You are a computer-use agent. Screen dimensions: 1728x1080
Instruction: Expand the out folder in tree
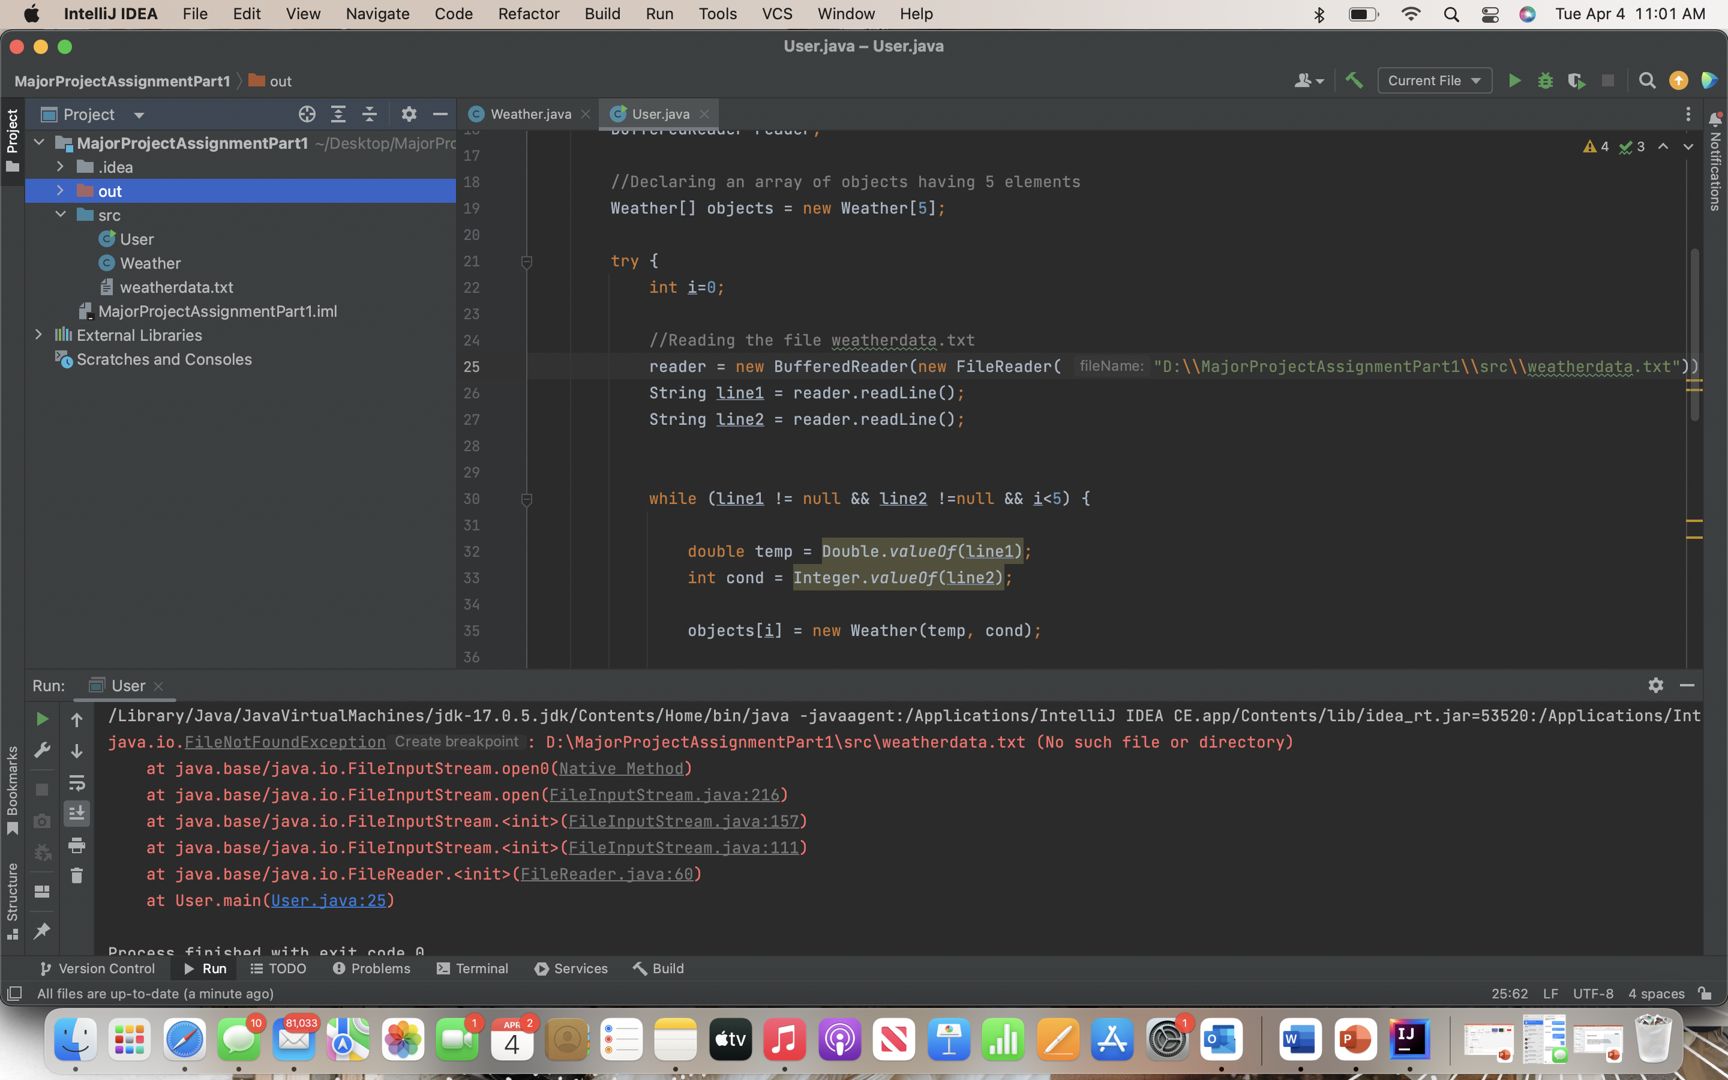pos(61,191)
